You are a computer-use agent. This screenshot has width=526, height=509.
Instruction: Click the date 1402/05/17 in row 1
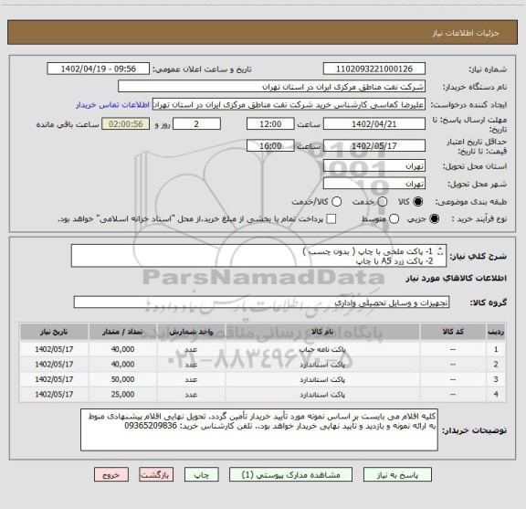[x=54, y=349]
